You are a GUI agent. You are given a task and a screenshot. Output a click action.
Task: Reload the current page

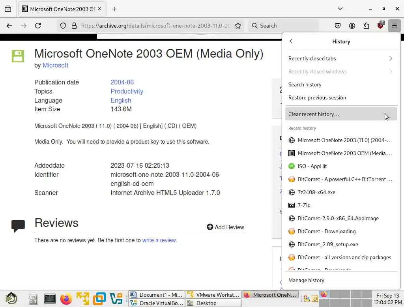pos(38,26)
